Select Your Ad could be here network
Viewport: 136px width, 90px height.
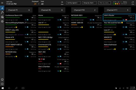pyautogui.click(x=119, y=25)
